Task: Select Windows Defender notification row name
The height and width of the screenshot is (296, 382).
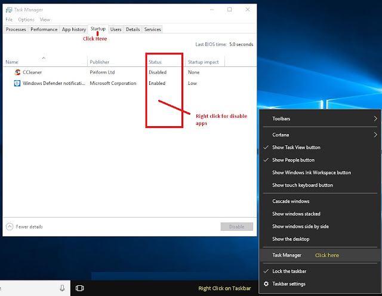Action: click(54, 83)
